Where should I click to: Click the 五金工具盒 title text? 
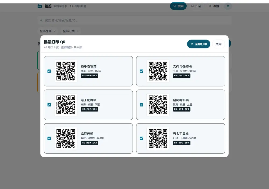(x=181, y=134)
